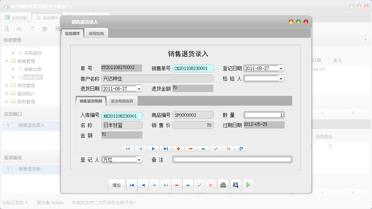Jump to last record in detail navigator
This screenshot has width=372, height=209.
point(166,148)
